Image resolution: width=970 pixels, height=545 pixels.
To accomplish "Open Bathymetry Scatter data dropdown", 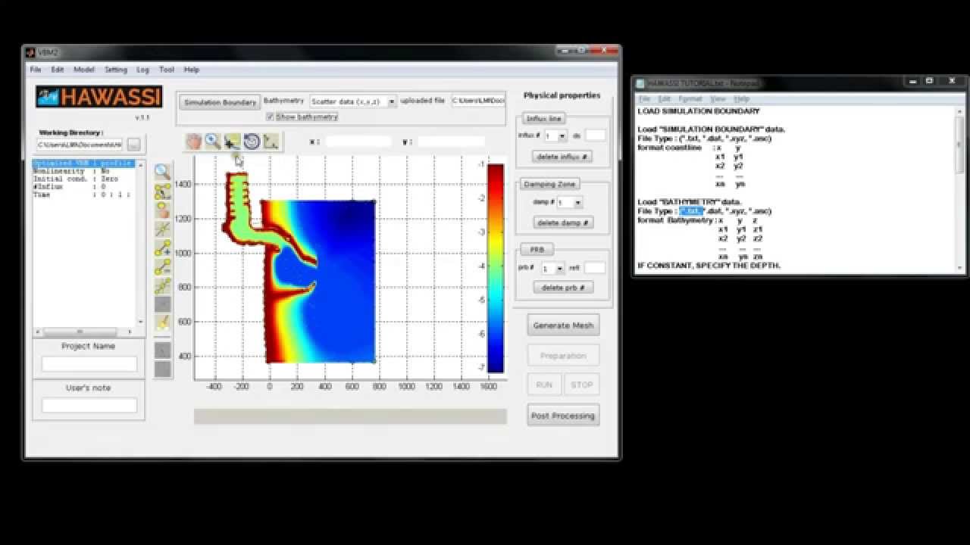I will pyautogui.click(x=353, y=101).
